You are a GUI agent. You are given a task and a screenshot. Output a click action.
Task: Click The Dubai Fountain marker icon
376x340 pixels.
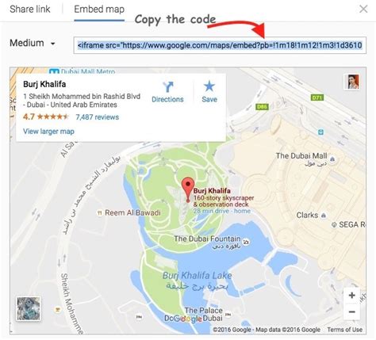(x=246, y=242)
